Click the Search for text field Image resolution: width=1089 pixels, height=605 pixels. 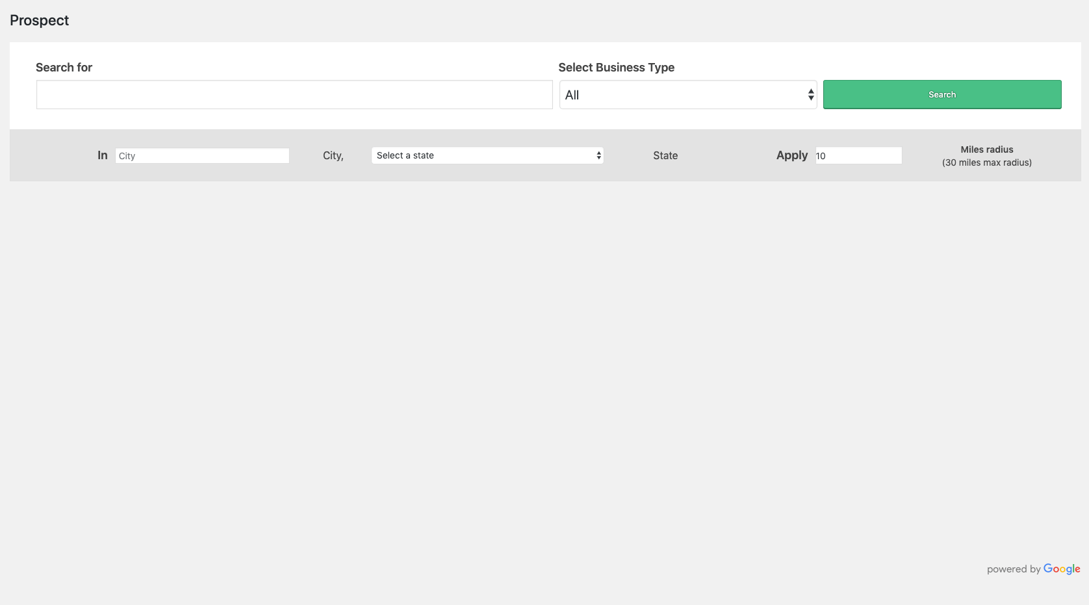click(294, 95)
